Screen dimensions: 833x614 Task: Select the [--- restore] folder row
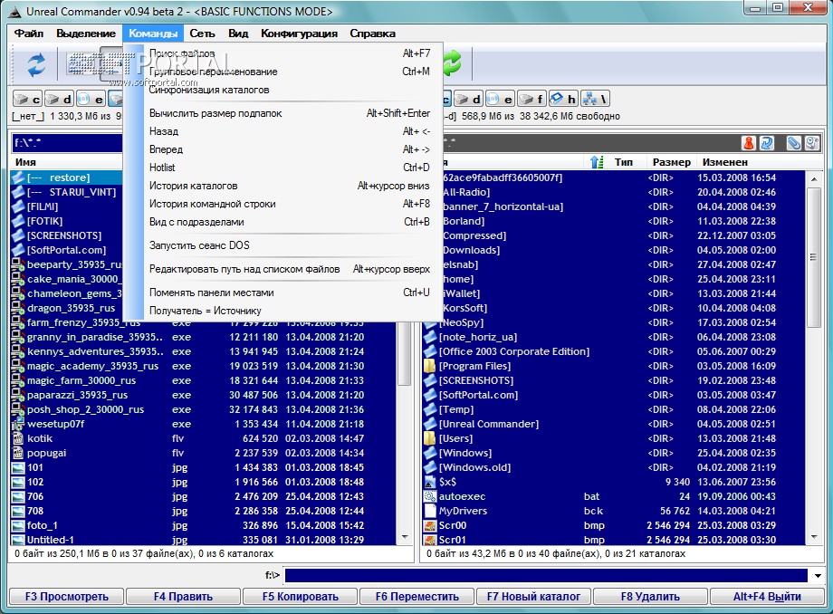click(66, 177)
